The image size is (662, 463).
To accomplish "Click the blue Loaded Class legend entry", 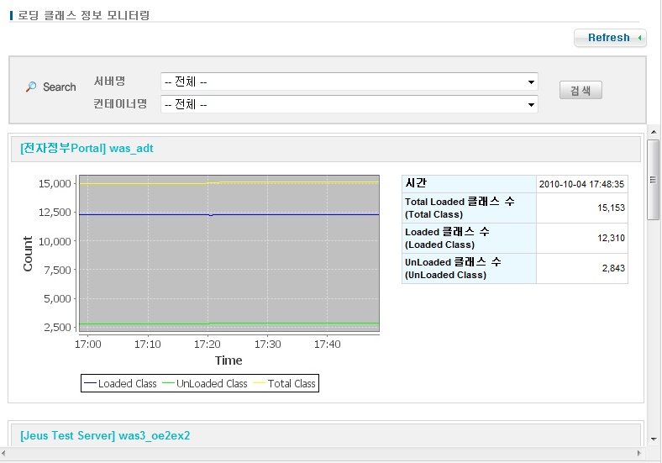I will click(120, 384).
